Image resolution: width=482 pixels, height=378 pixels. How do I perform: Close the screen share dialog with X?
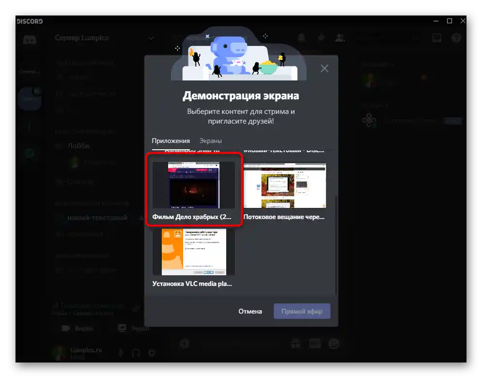point(324,68)
